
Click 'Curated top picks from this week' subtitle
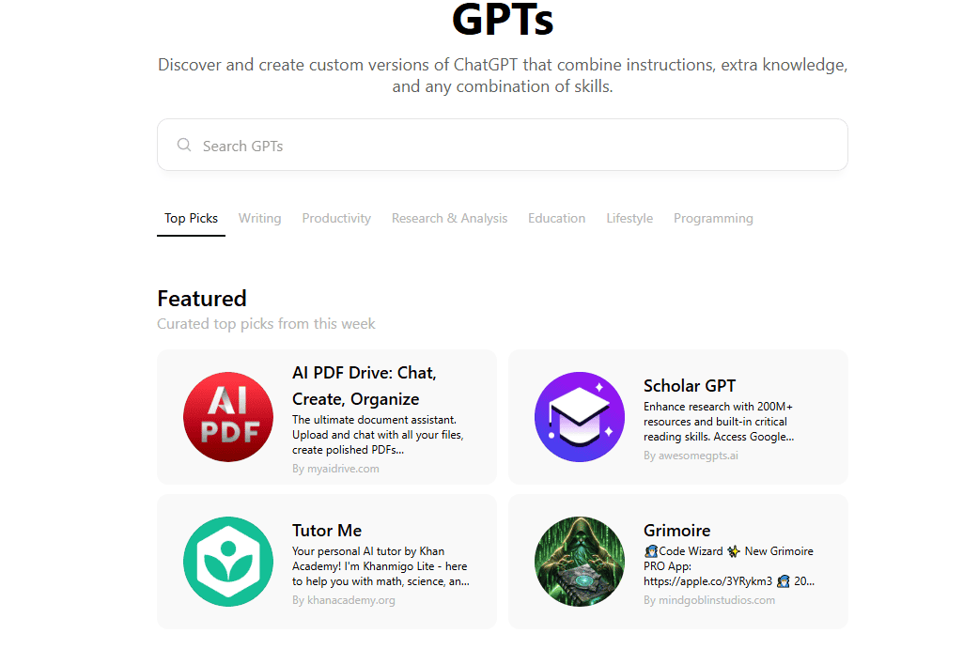[266, 324]
